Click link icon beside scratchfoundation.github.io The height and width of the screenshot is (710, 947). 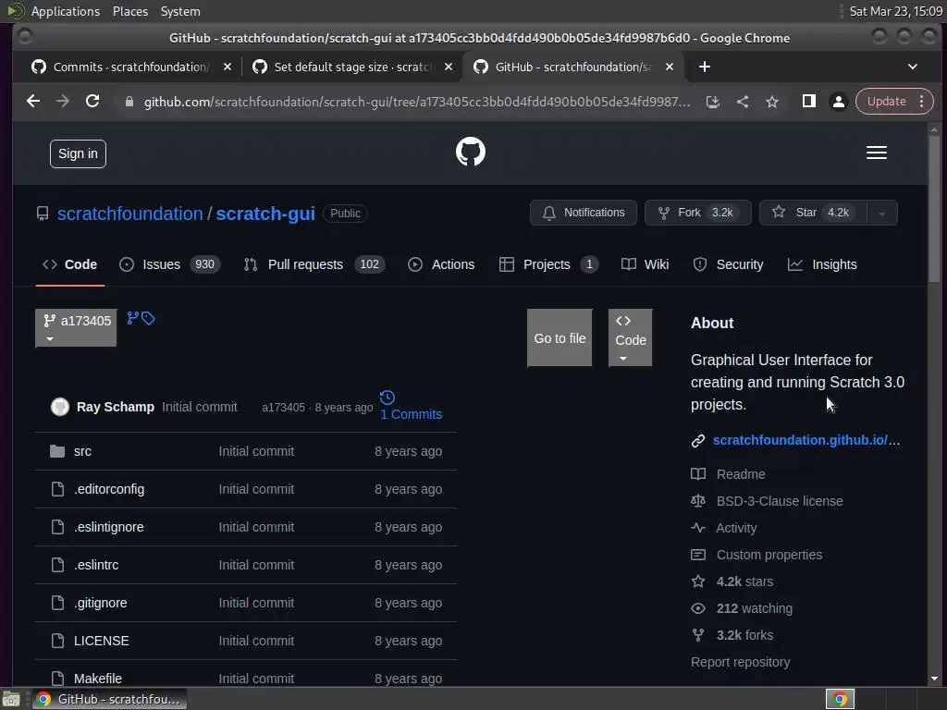tap(697, 441)
